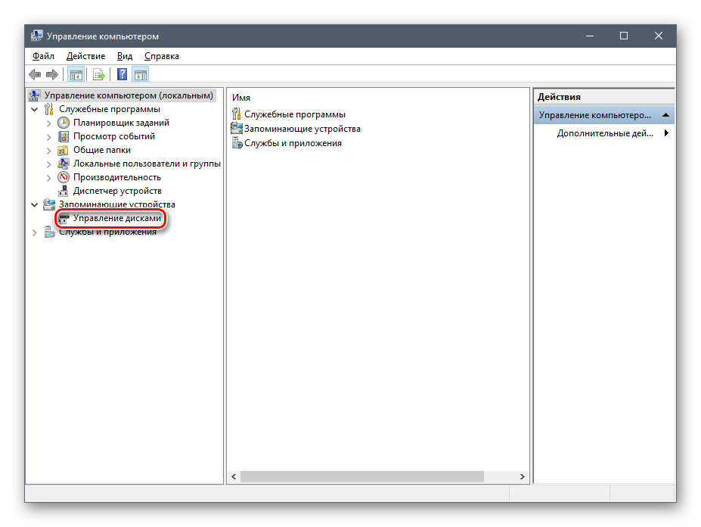Open the Справка menu
Screen dimensions: 701x527
pos(161,56)
